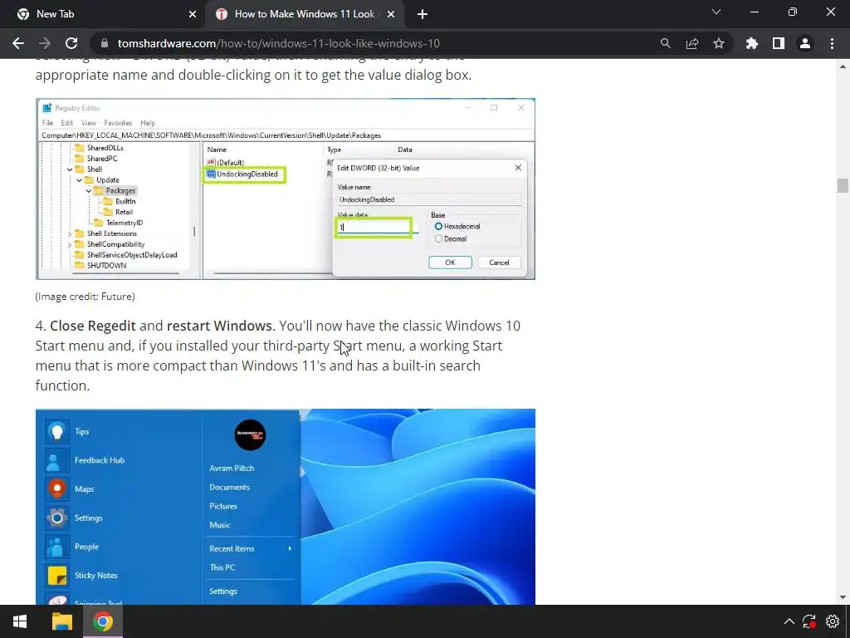
Task: Open the Extensions puzzle icon
Action: pyautogui.click(x=751, y=43)
